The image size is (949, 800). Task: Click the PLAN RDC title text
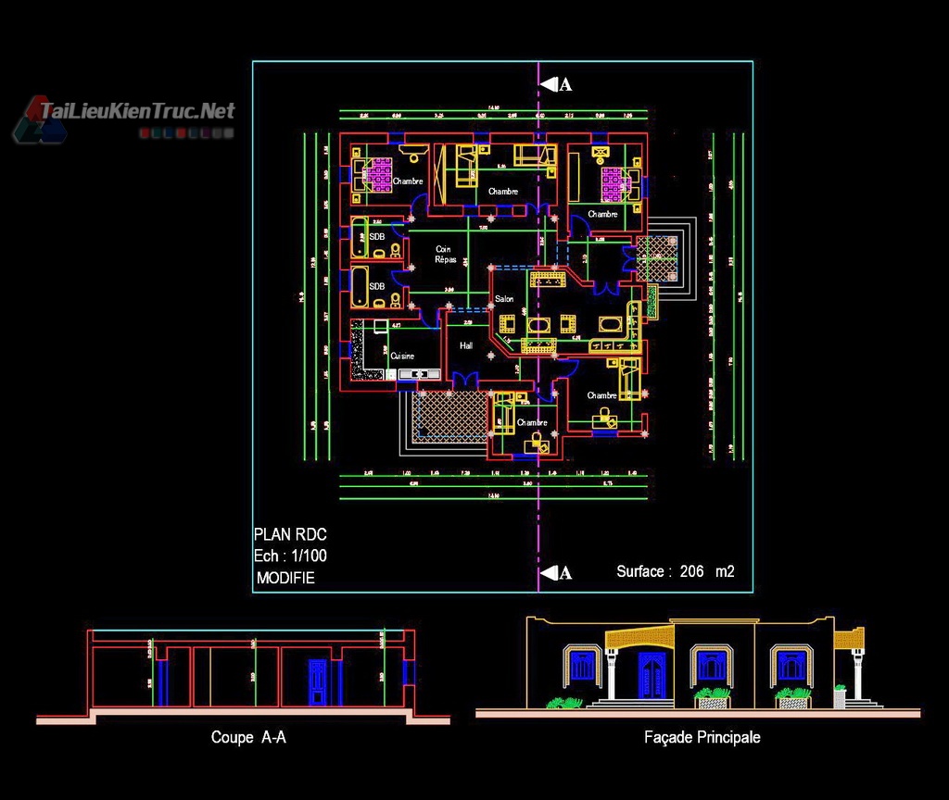pyautogui.click(x=290, y=534)
